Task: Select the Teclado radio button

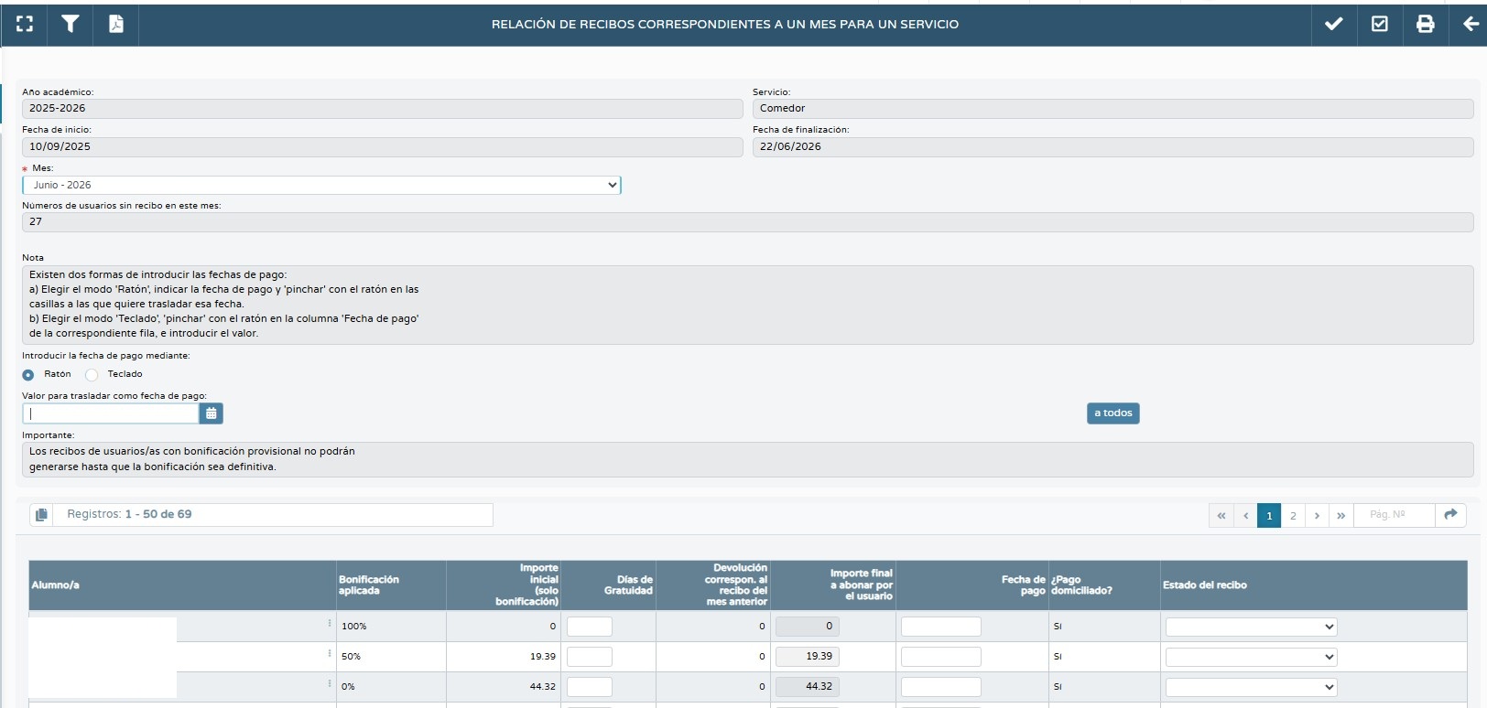Action: (x=92, y=375)
